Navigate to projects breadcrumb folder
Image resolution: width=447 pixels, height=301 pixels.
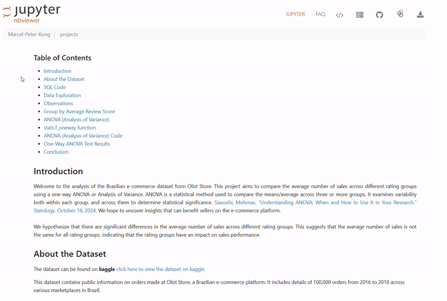click(69, 35)
